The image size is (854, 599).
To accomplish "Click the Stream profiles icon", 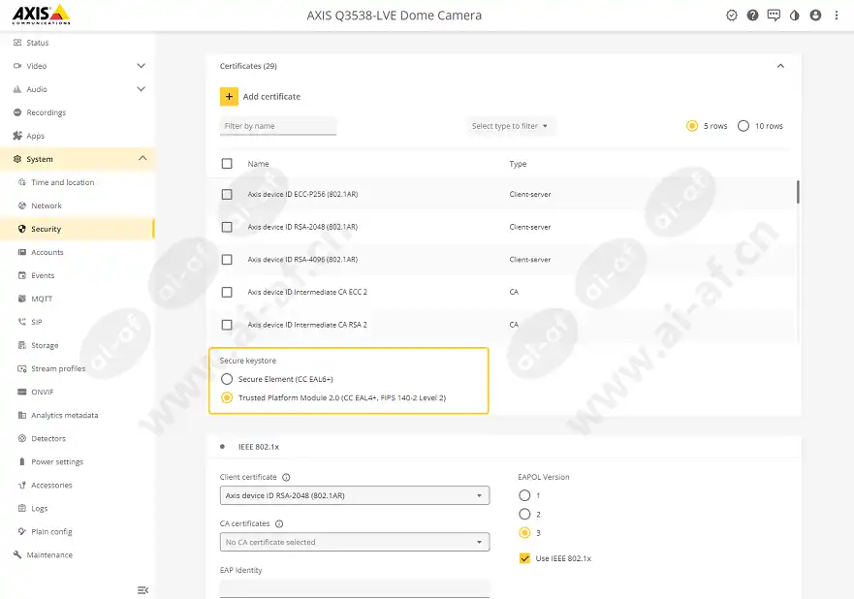I will pos(21,368).
